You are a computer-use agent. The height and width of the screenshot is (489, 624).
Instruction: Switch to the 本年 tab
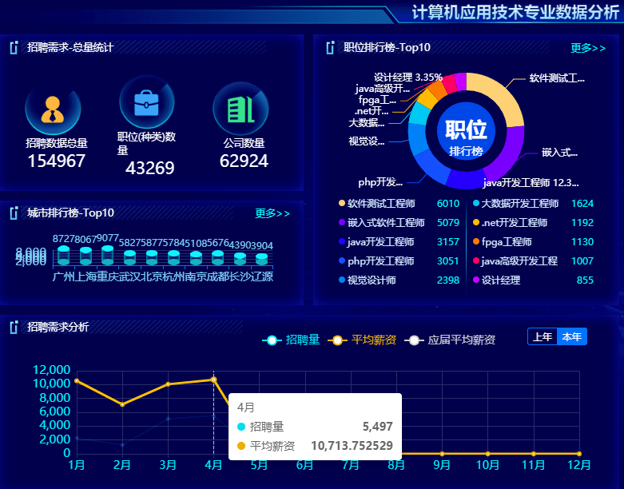pyautogui.click(x=572, y=337)
